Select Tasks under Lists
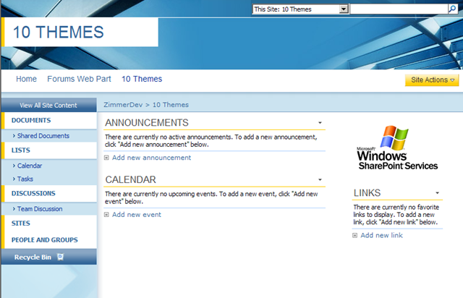 click(x=25, y=179)
